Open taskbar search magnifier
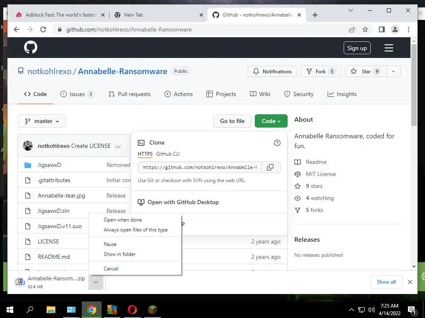This screenshot has width=425, height=318. tap(30, 310)
